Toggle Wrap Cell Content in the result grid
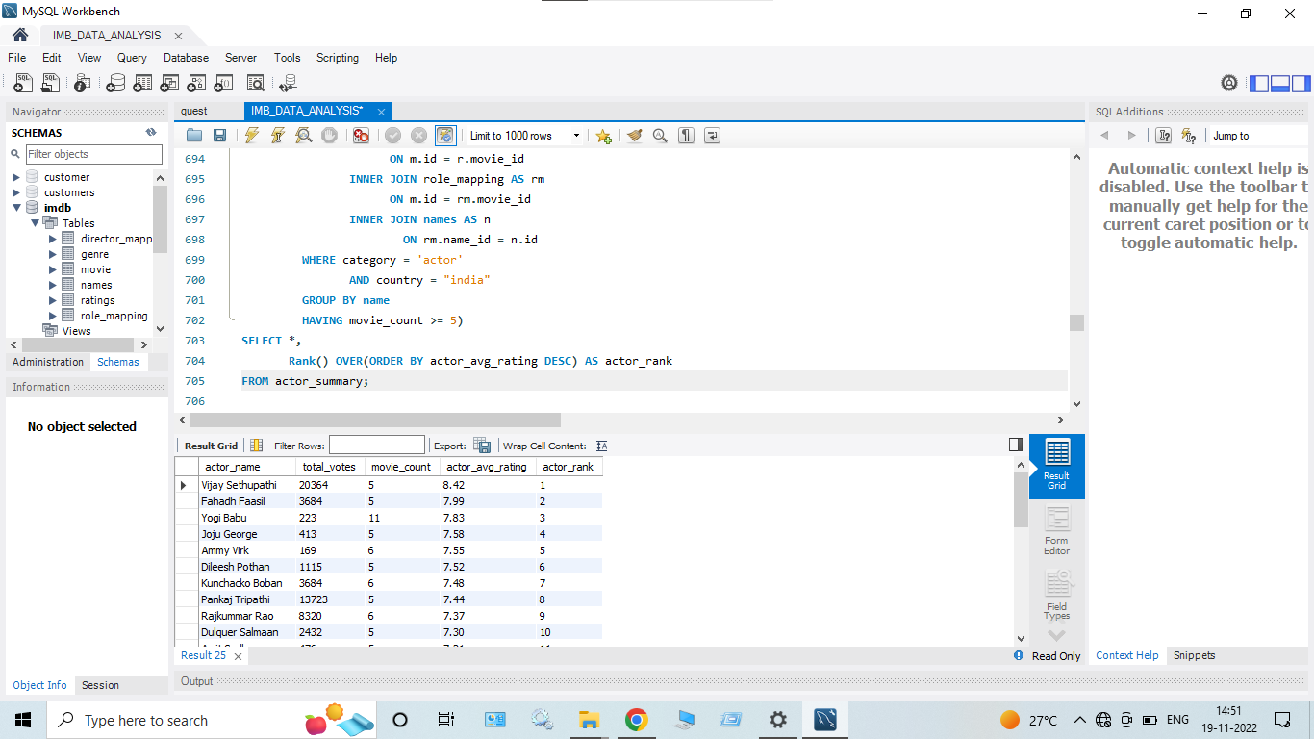 tap(600, 445)
